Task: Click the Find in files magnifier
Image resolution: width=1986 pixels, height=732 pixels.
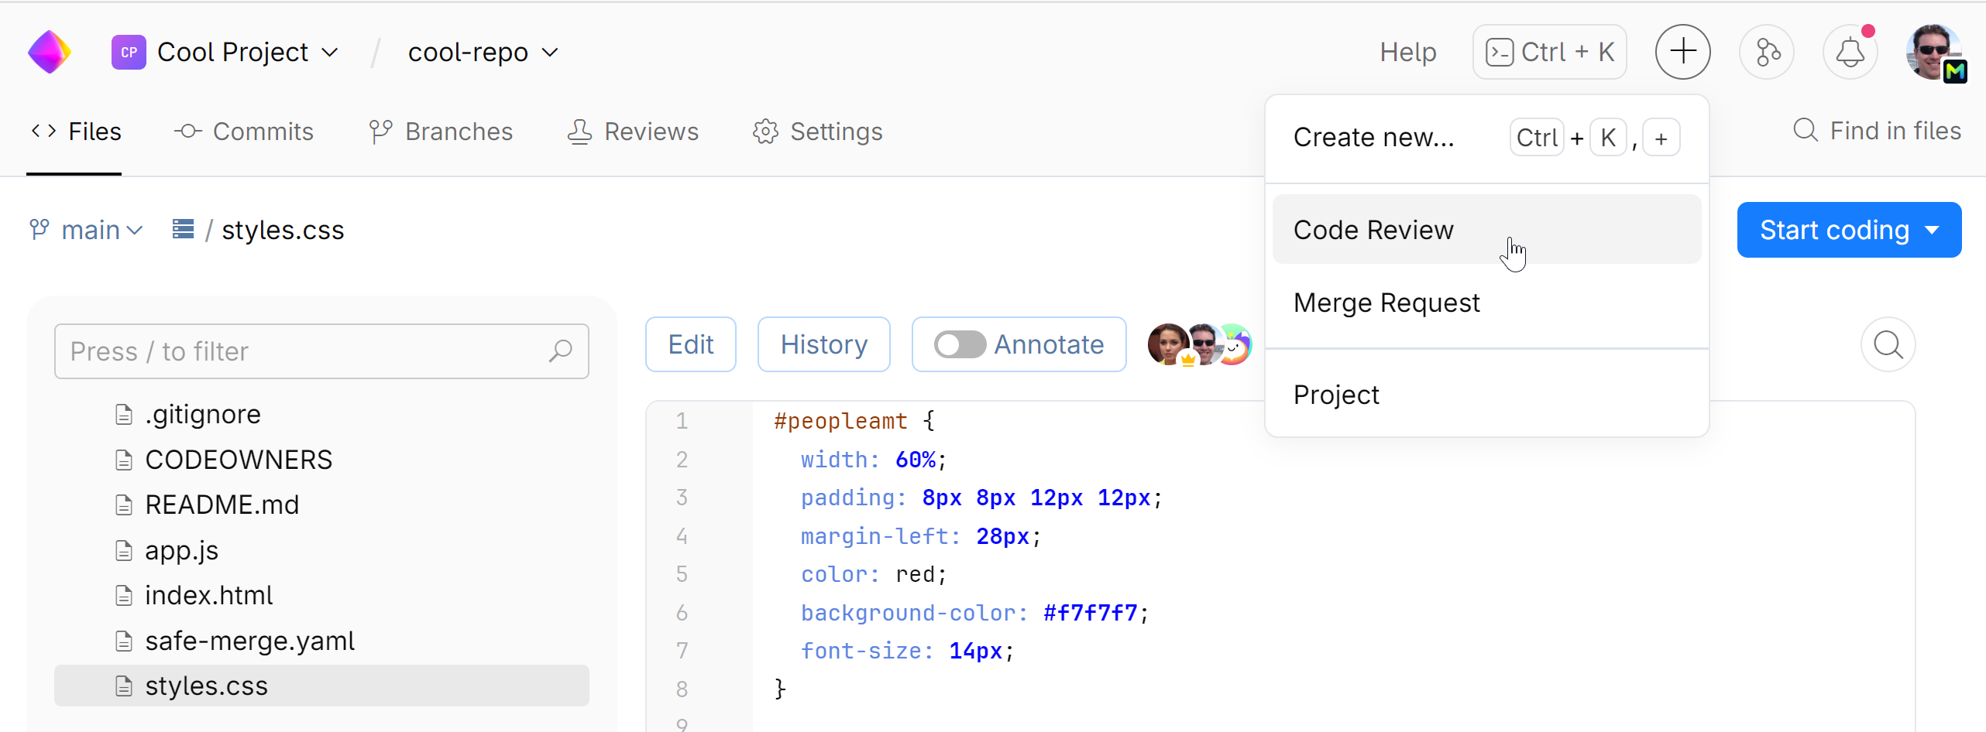Action: tap(1805, 131)
